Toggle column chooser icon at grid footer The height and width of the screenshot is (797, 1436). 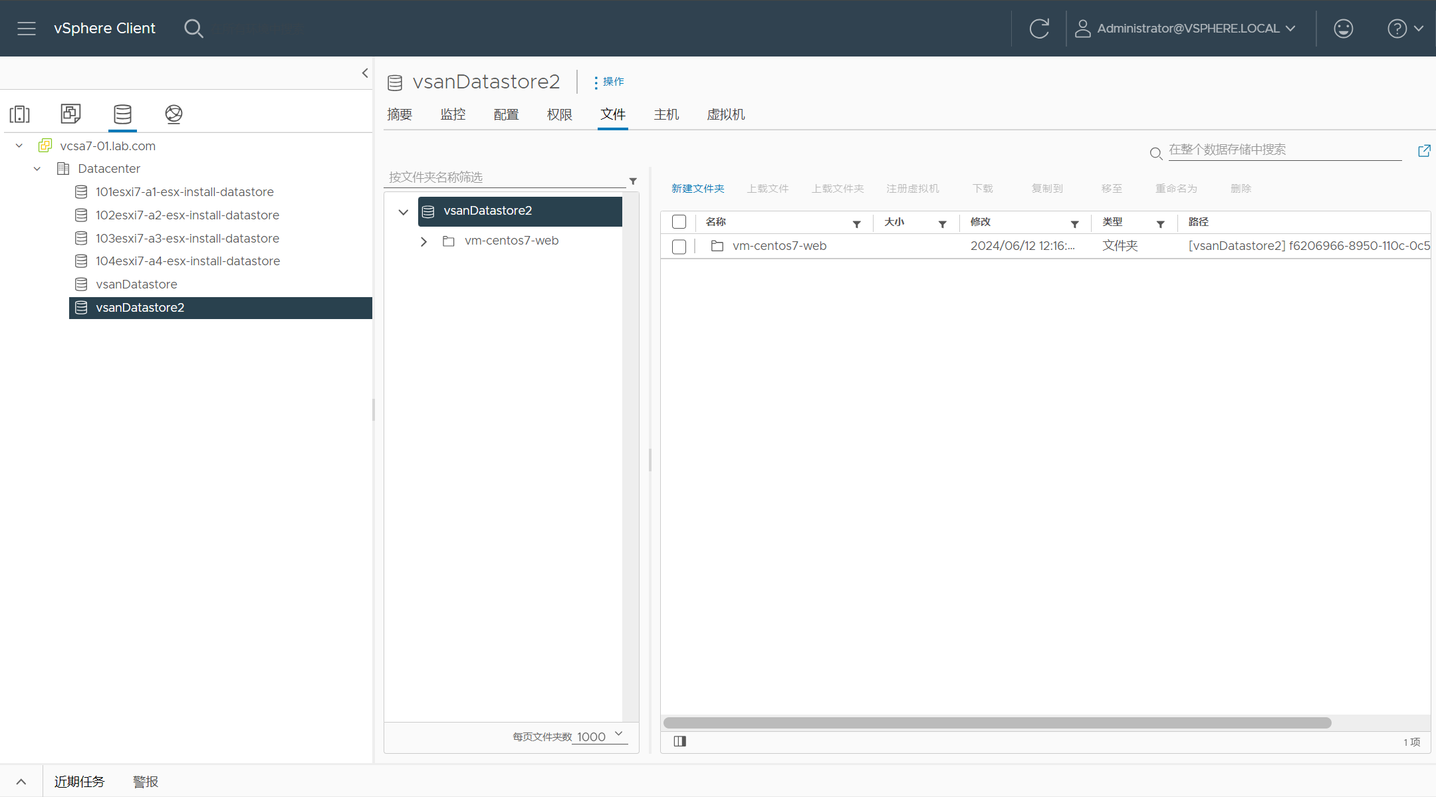click(679, 741)
